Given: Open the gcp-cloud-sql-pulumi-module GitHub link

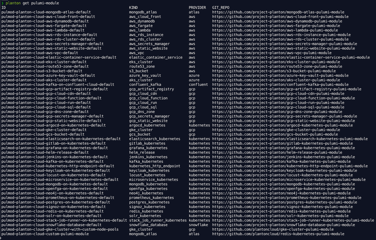Looking at the screenshot, I should tap(278, 107).
